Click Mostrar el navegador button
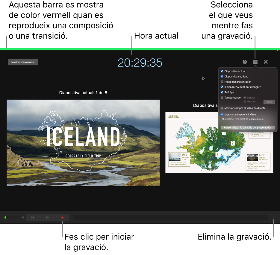The width and height of the screenshot is (280, 255). pos(23,62)
